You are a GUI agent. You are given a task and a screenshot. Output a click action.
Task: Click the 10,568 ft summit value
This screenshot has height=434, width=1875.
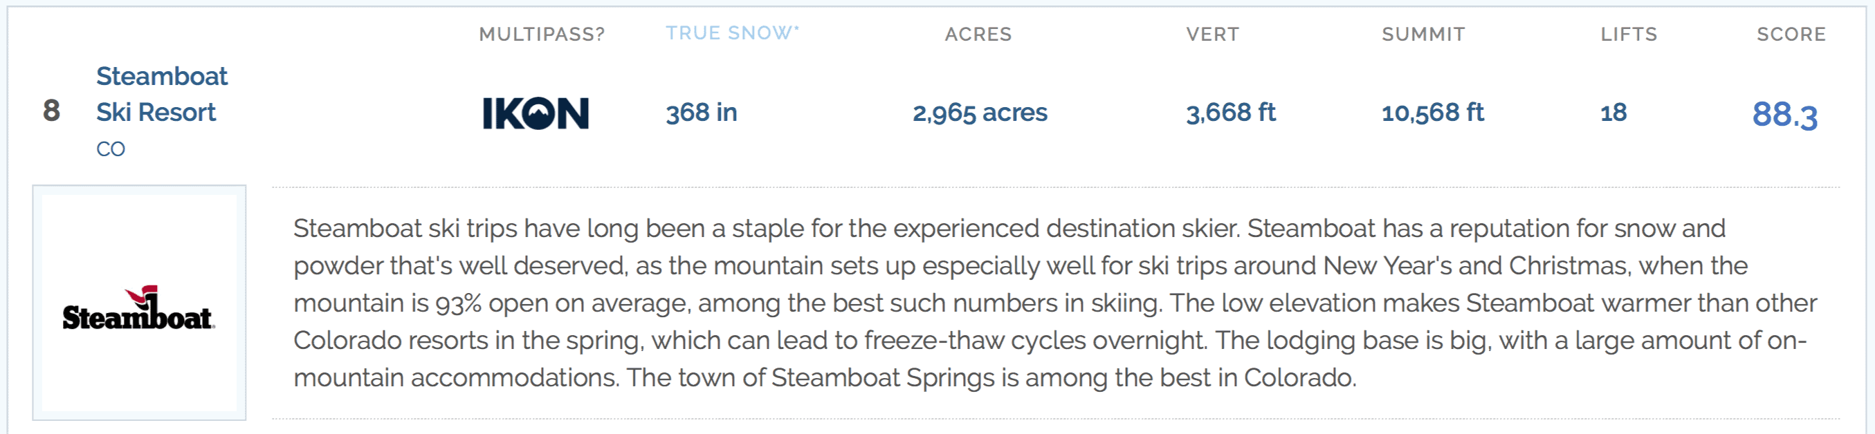coord(1432,113)
